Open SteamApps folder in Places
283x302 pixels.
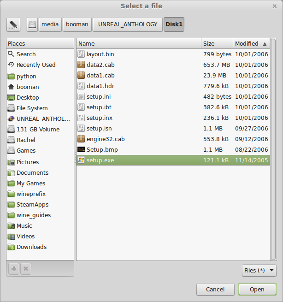click(40, 204)
